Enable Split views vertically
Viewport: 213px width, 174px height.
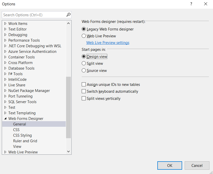pos(84,98)
